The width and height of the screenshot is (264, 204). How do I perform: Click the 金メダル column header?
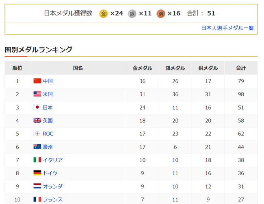142,68
